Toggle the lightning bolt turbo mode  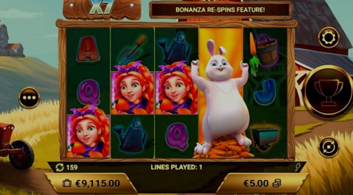pos(298,167)
